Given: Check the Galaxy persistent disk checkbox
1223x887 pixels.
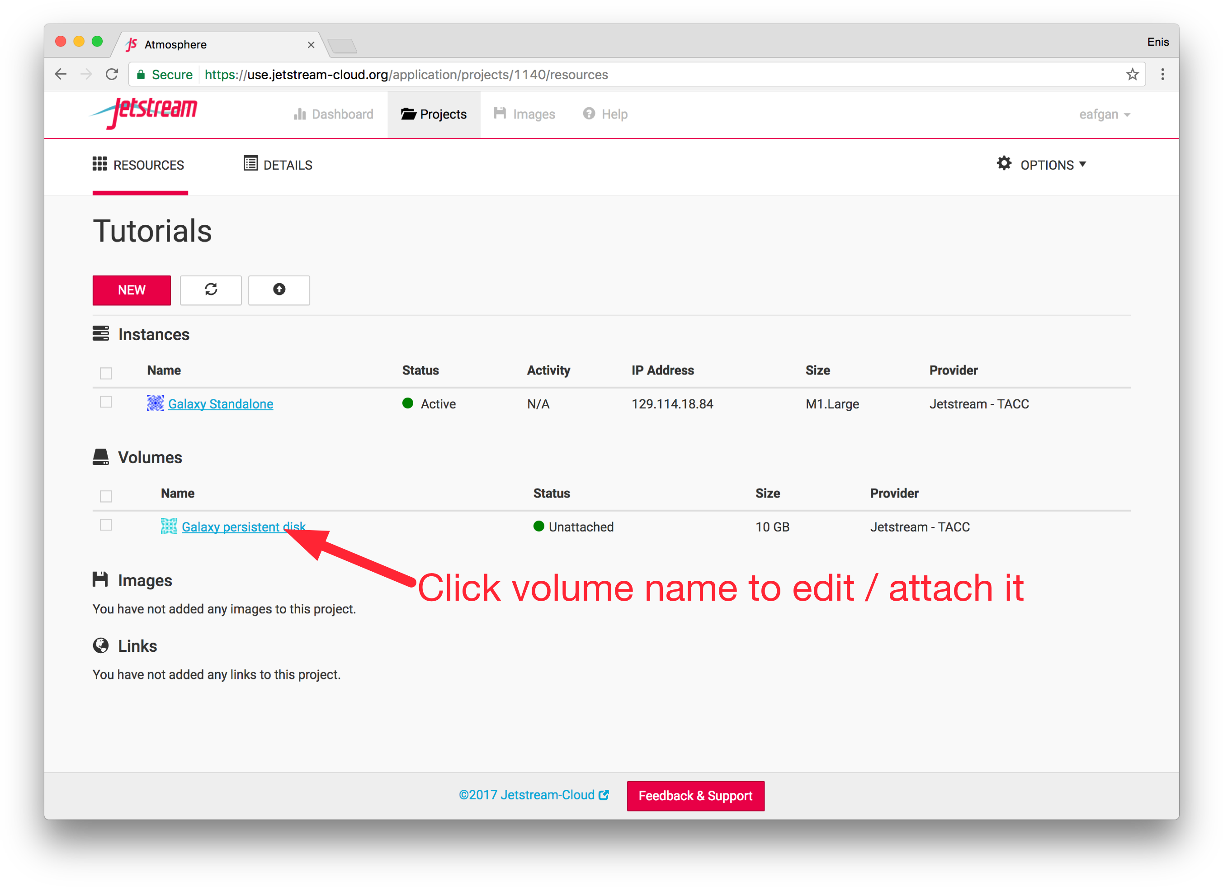Looking at the screenshot, I should 106,525.
